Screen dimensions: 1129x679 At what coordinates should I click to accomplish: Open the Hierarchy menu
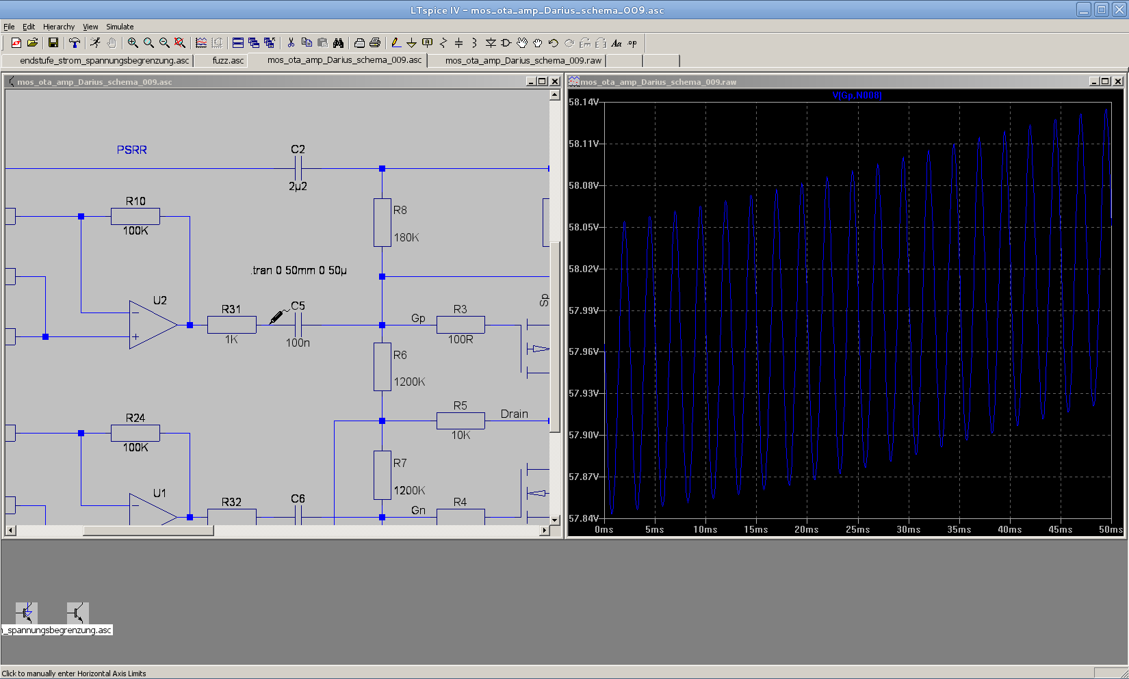[59, 27]
